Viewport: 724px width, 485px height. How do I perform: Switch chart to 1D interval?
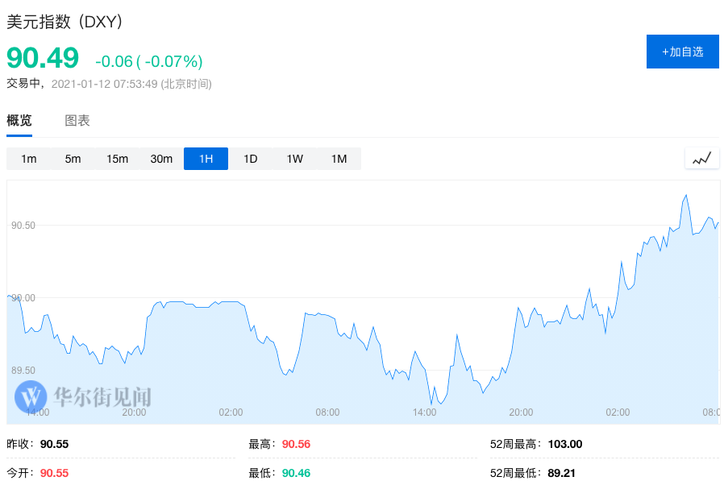tap(250, 159)
